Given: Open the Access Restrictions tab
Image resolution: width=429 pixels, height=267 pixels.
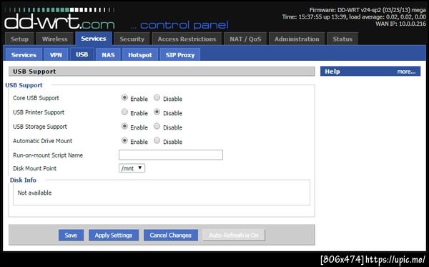Looking at the screenshot, I should 187,39.
